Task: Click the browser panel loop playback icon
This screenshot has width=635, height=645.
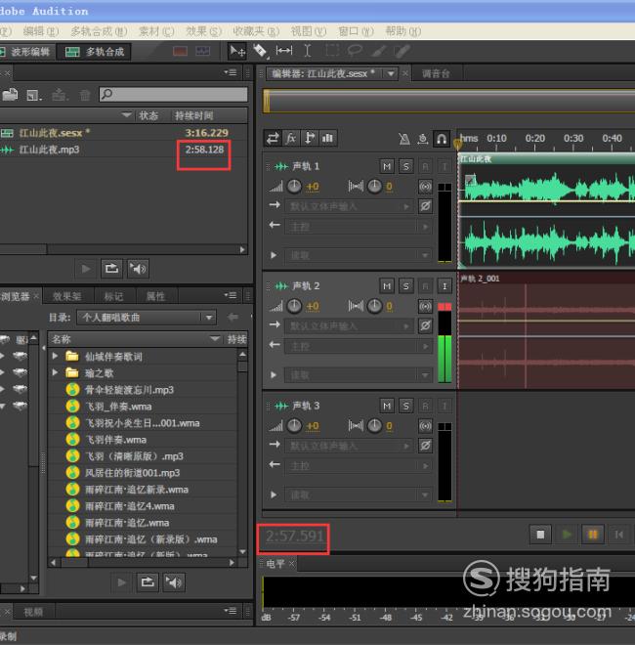Action: click(148, 582)
